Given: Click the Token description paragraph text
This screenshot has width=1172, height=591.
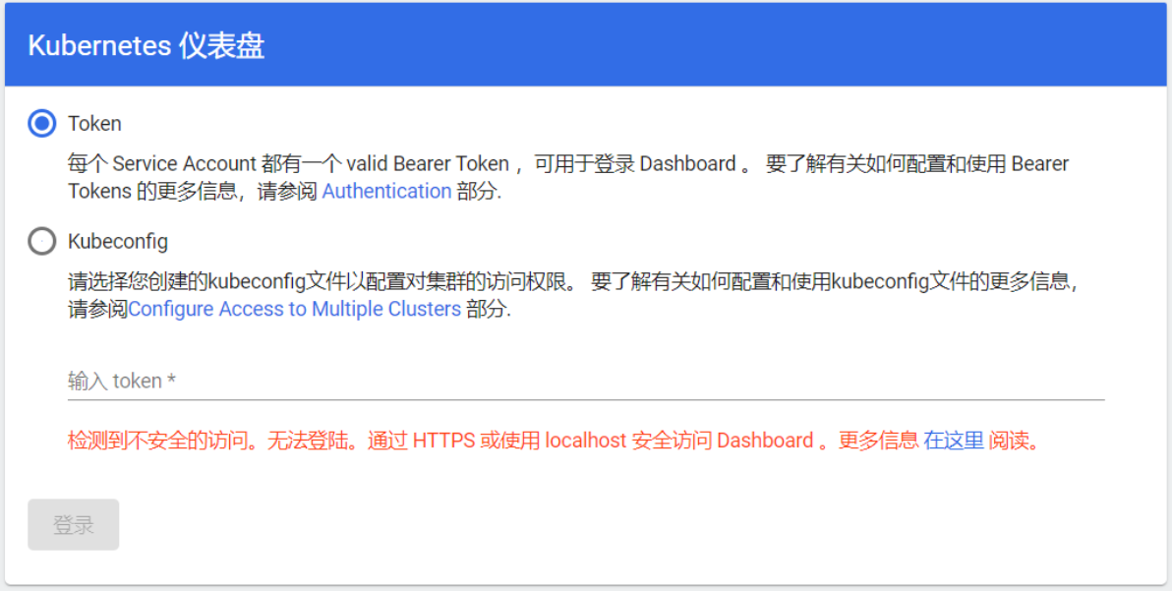Looking at the screenshot, I should point(568,178).
